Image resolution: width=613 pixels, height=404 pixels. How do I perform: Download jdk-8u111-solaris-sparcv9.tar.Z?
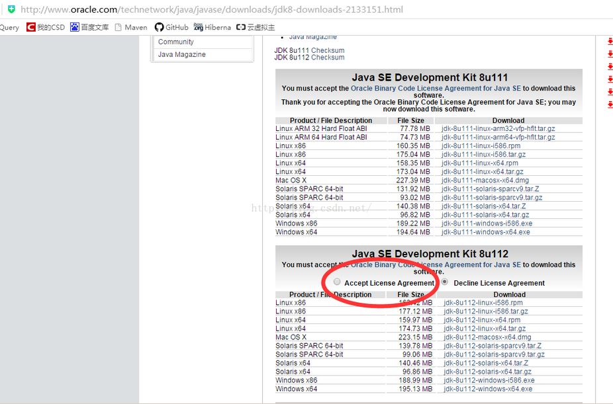click(x=491, y=188)
